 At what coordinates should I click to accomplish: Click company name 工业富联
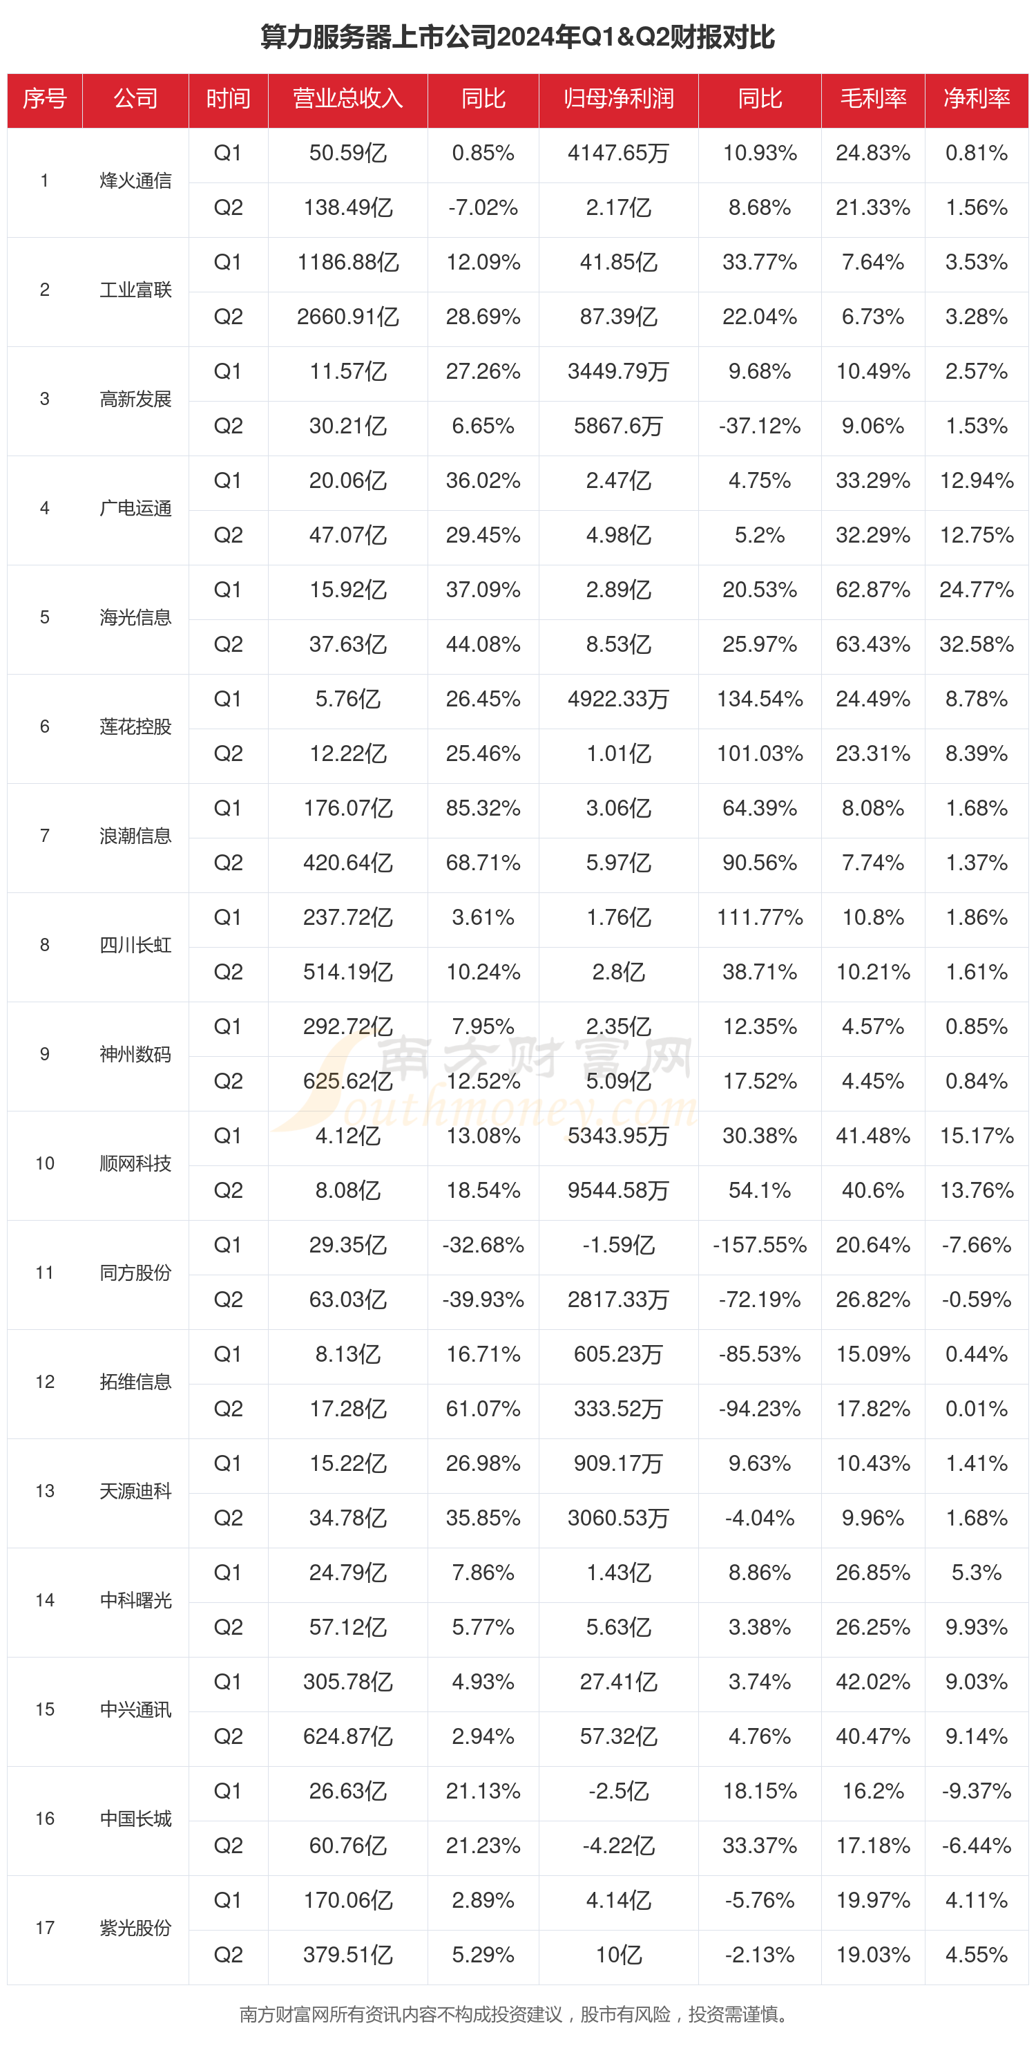[135, 290]
